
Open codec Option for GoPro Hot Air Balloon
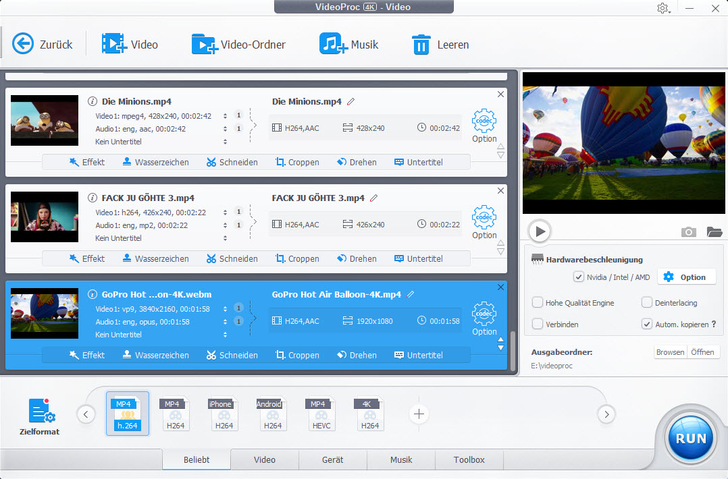(x=484, y=318)
